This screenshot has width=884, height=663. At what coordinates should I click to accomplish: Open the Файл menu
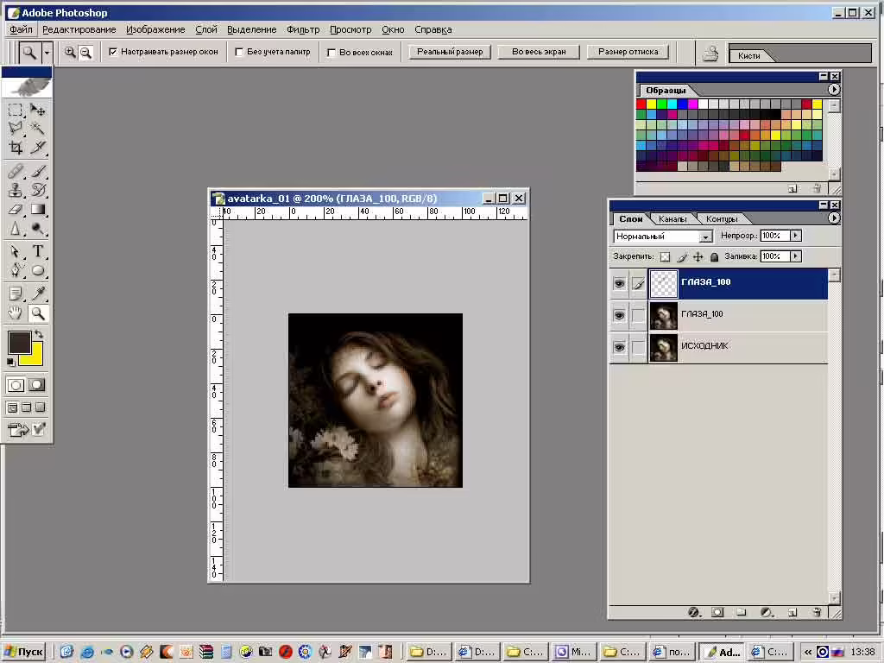[21, 29]
